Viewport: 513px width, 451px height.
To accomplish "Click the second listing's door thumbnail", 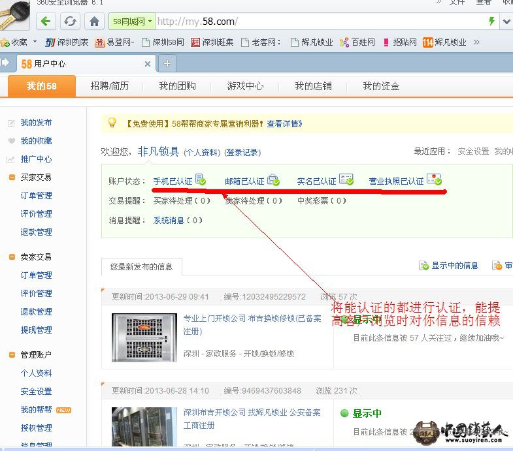I will (x=144, y=426).
